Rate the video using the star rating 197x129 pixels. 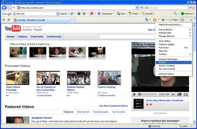(154, 104)
